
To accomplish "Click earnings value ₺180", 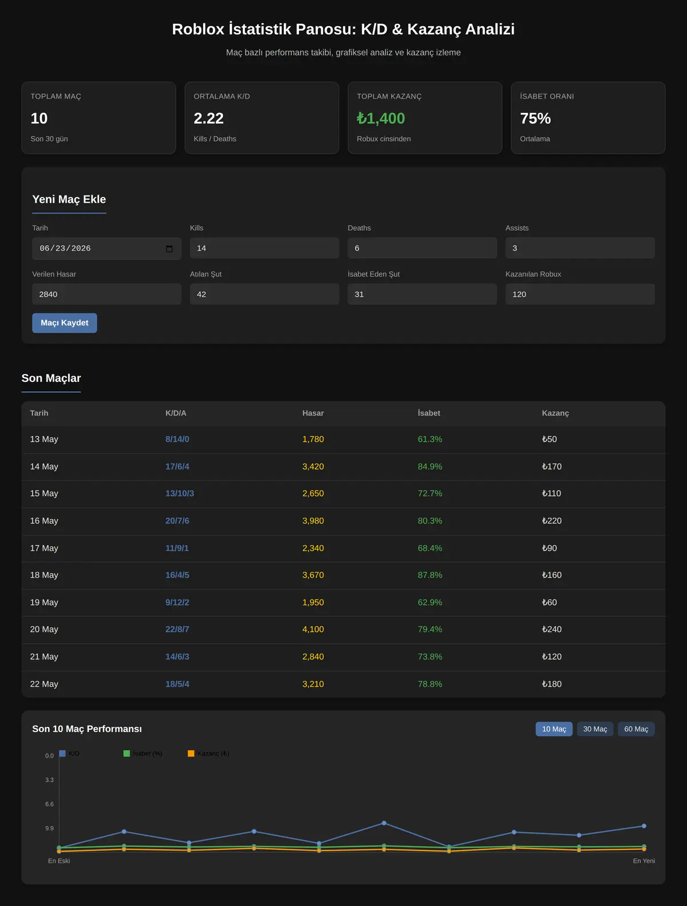I will tap(552, 684).
